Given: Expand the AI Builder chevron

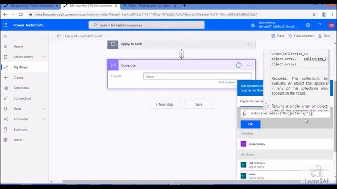Looking at the screenshot, I should (x=44, y=119).
